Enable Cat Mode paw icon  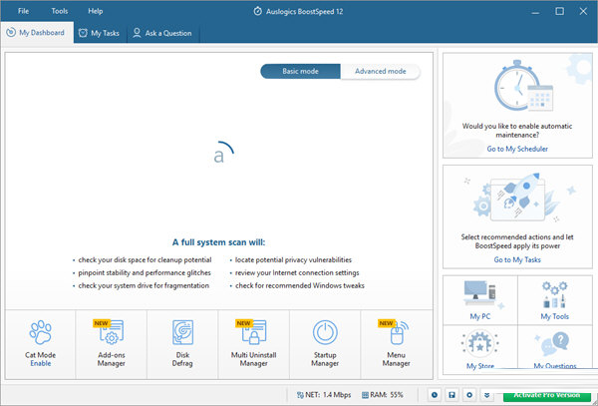click(x=40, y=332)
